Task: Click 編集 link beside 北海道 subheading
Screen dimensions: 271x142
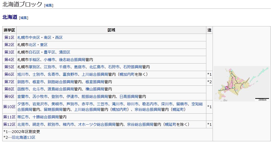Action: 24,18
